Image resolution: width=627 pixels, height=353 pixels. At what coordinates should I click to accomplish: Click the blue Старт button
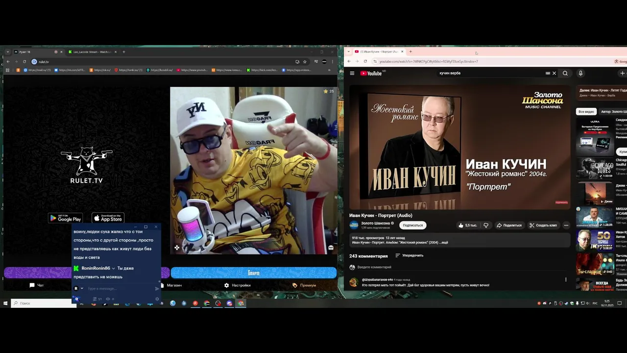[x=254, y=273]
